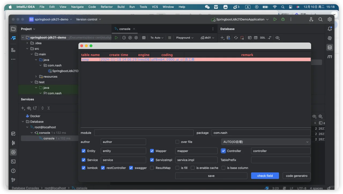Open IDE settings gear in title bar
343x194 pixels.
(330, 19)
